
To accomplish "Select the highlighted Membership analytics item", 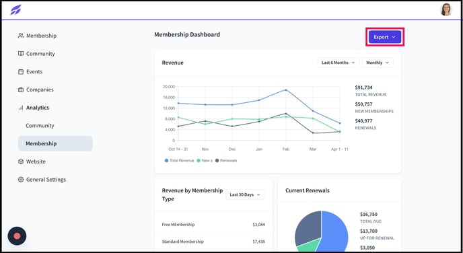I will coord(55,144).
